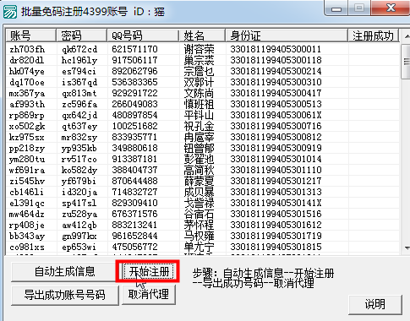Click the 姓名 column header
This screenshot has width=410, height=321.
click(x=202, y=35)
